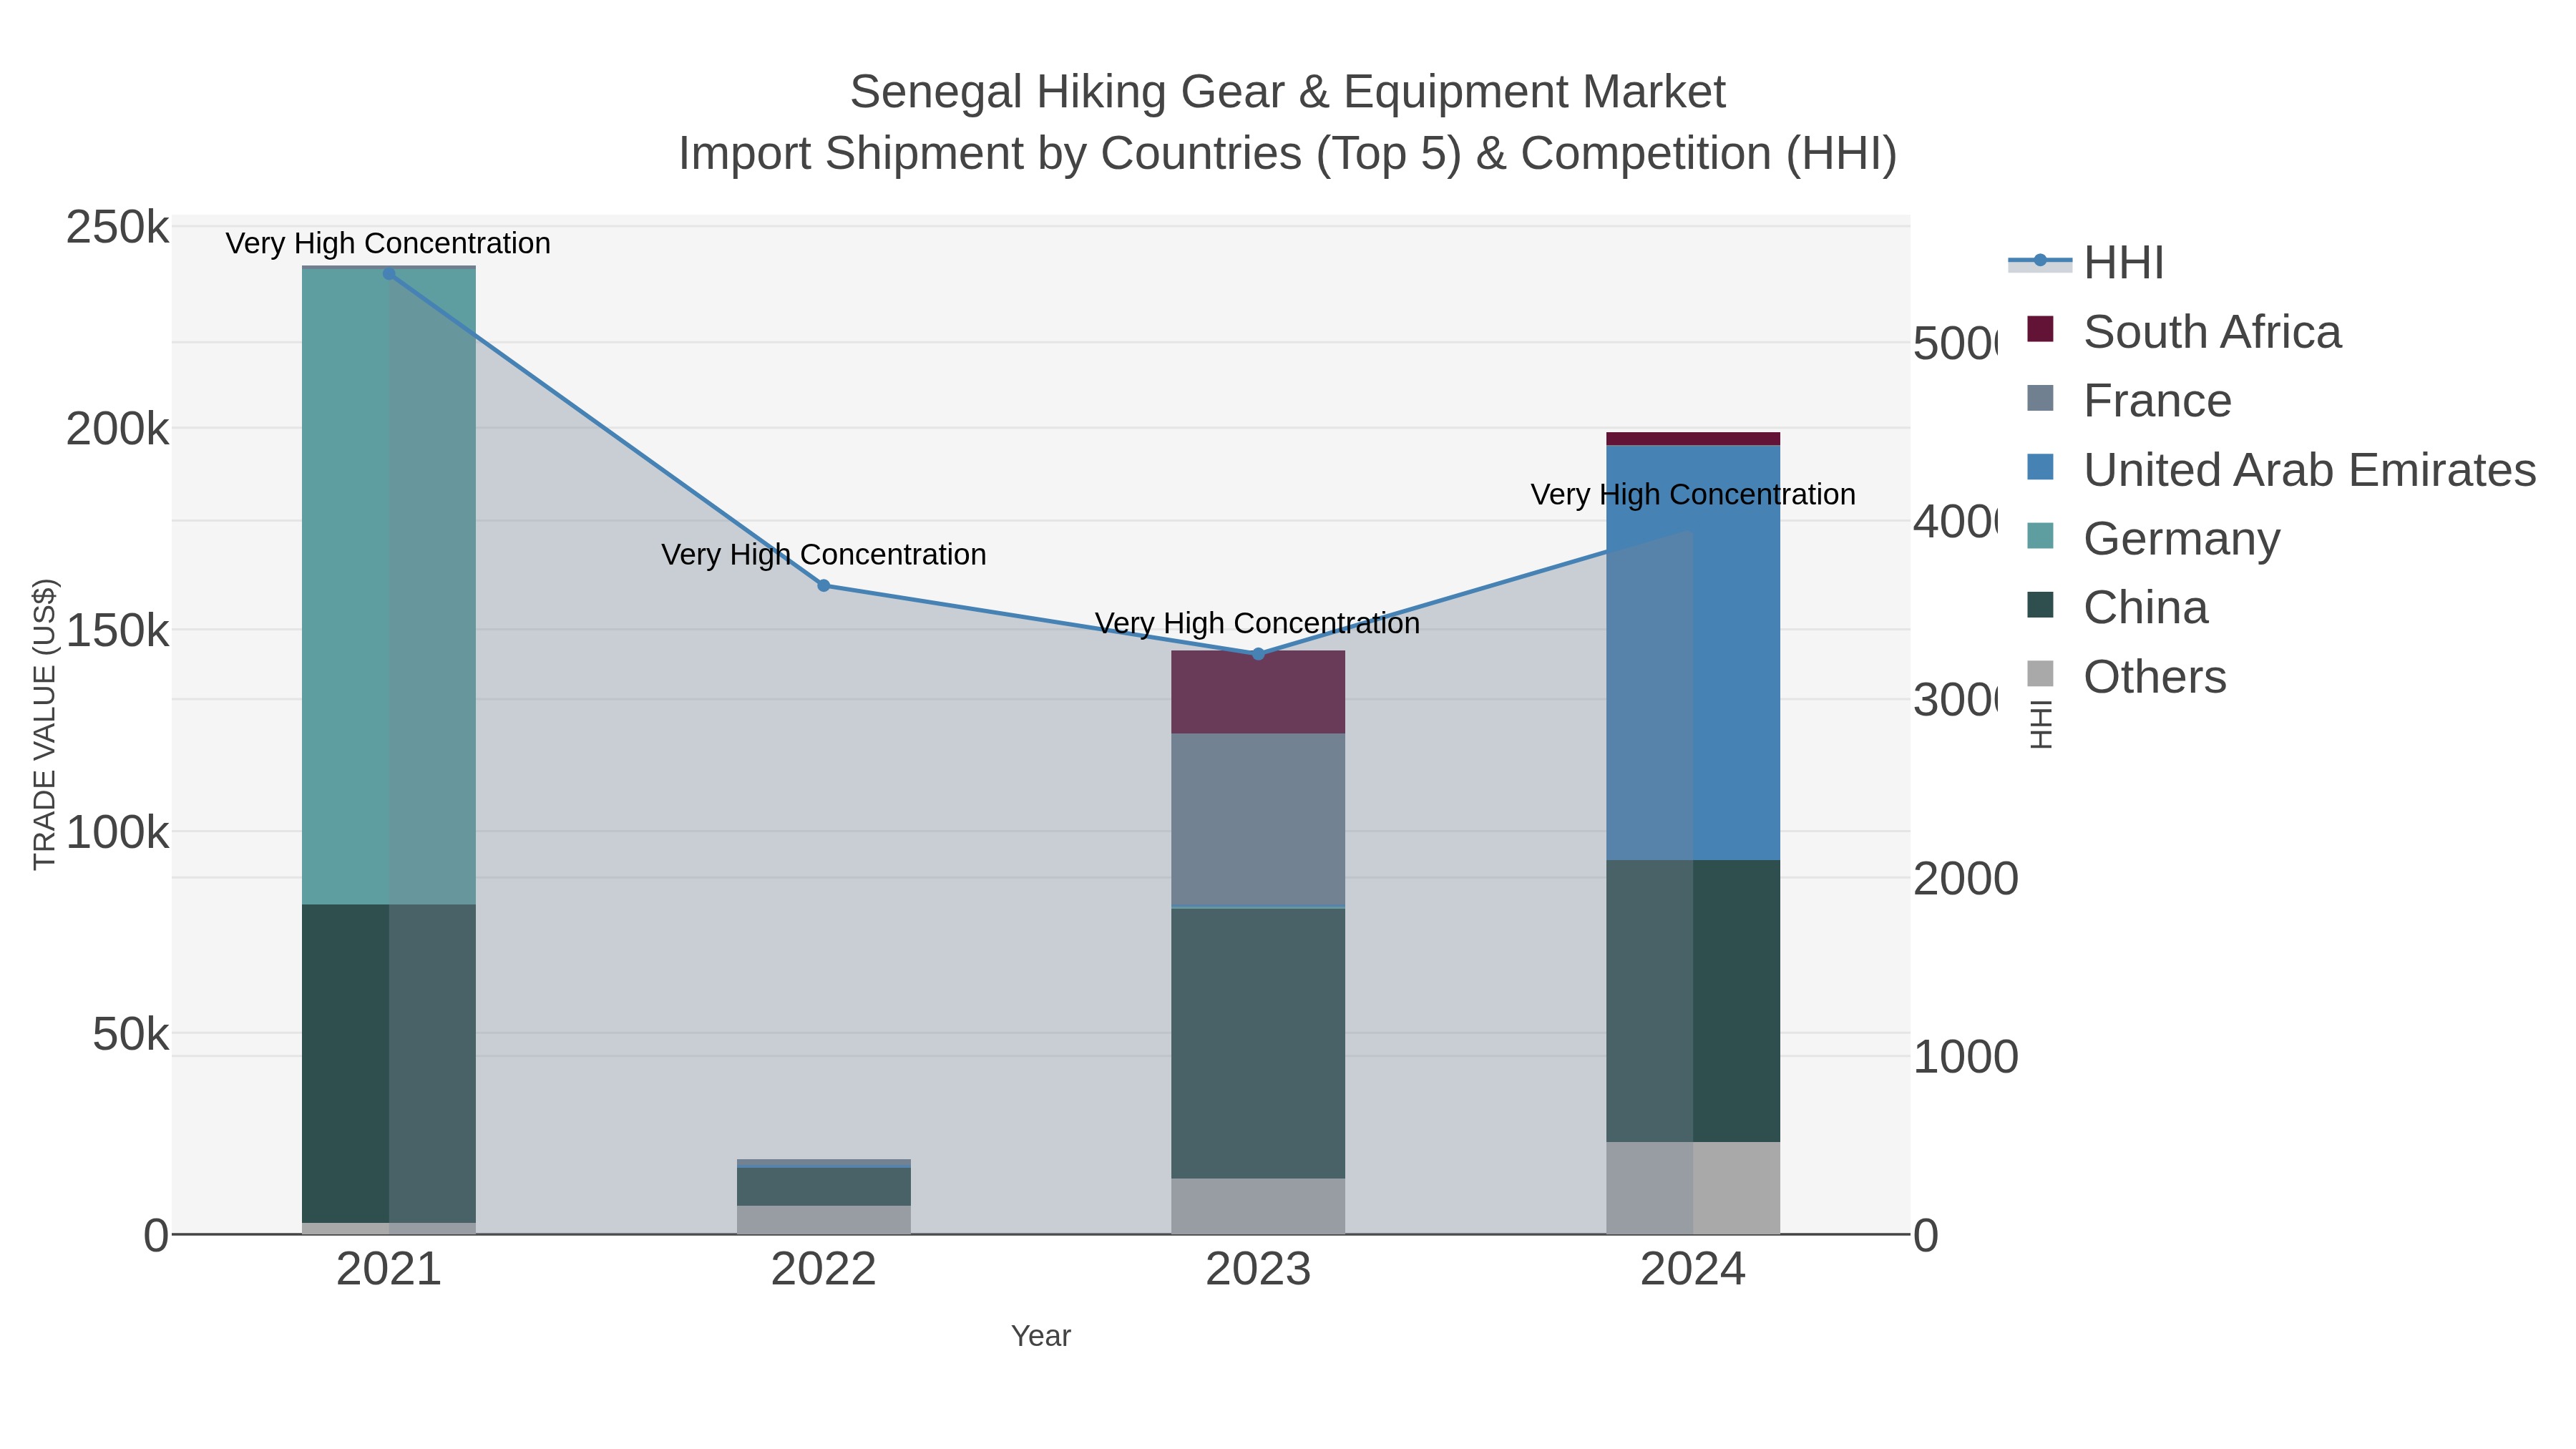Click the chart title 'Senegal Hiking Gear & Equipment Market'

pyautogui.click(x=1288, y=92)
